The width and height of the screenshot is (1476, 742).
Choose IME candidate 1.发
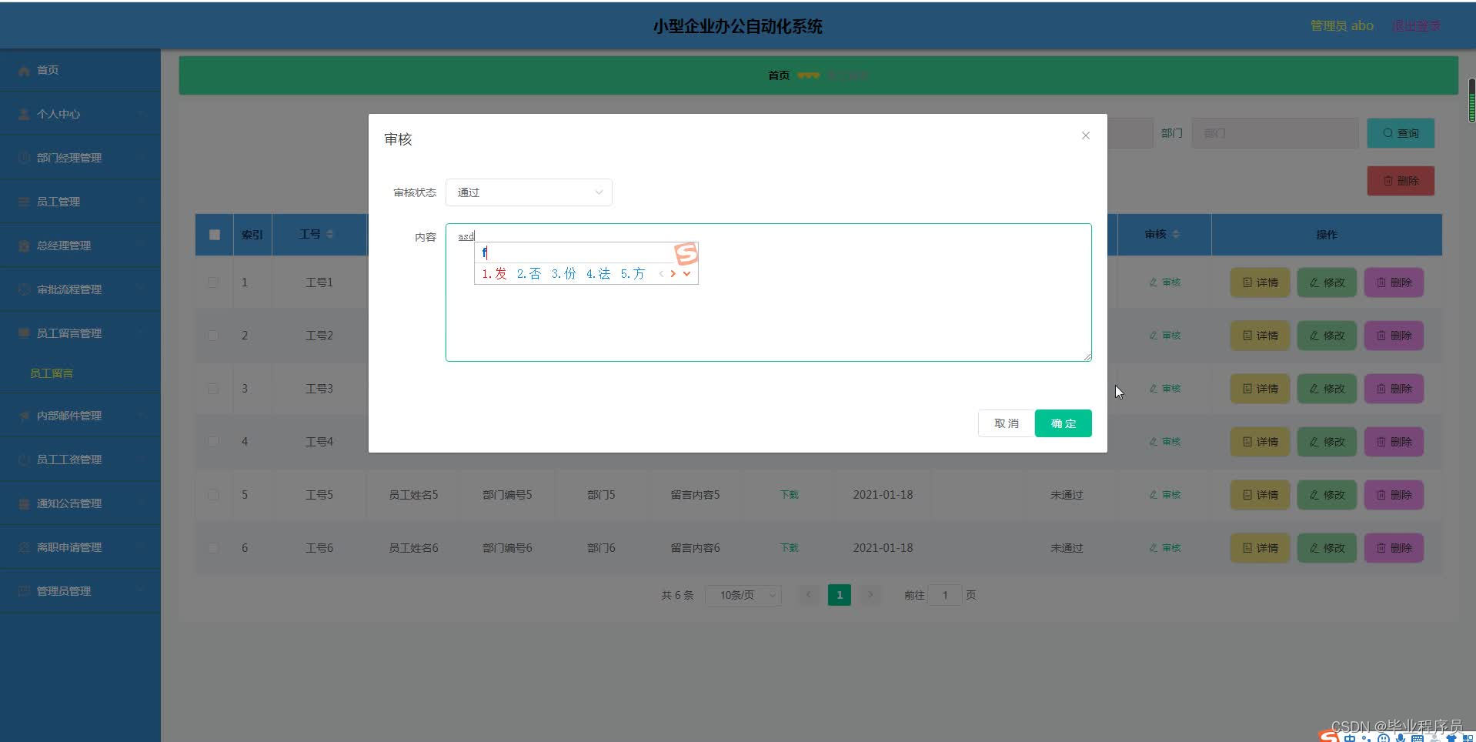494,274
